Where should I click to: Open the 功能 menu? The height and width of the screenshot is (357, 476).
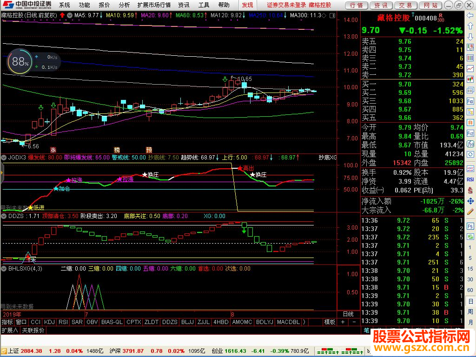click(84, 5)
